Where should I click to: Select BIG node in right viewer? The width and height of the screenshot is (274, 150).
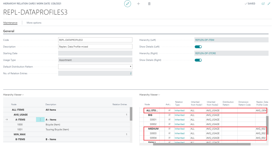click(x=150, y=115)
